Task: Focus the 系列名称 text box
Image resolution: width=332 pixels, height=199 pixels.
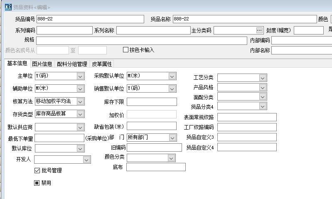Action: tap(153, 30)
